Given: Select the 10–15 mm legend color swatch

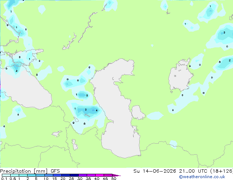Looking at the screenshot, I should pos(49,175).
